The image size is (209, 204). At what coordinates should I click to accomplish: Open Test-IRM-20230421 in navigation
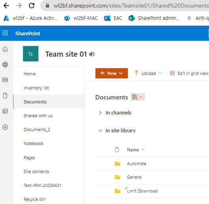42,185
